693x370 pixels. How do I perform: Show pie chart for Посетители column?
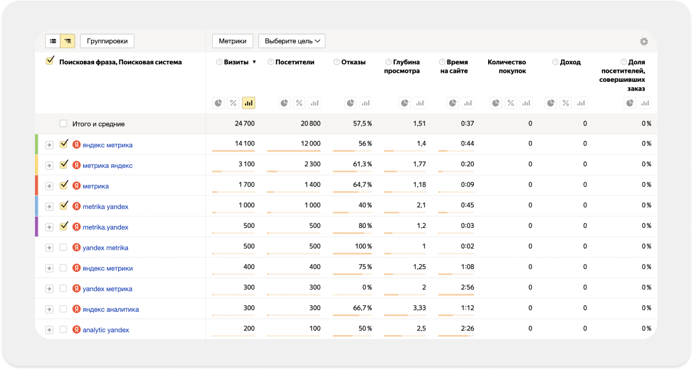tap(285, 103)
